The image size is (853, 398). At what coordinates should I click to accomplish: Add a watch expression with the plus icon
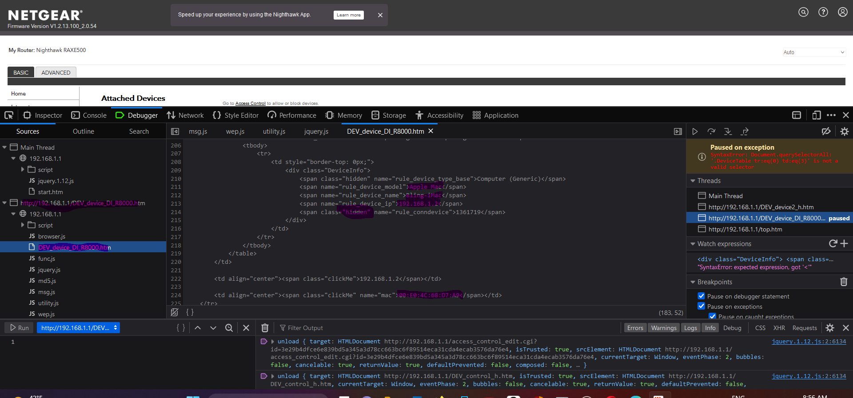tap(844, 243)
